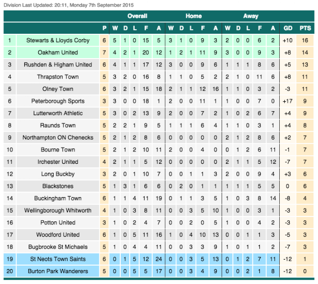Click the GD column header
Viewport: 318px width, 284px height.
tap(288, 28)
